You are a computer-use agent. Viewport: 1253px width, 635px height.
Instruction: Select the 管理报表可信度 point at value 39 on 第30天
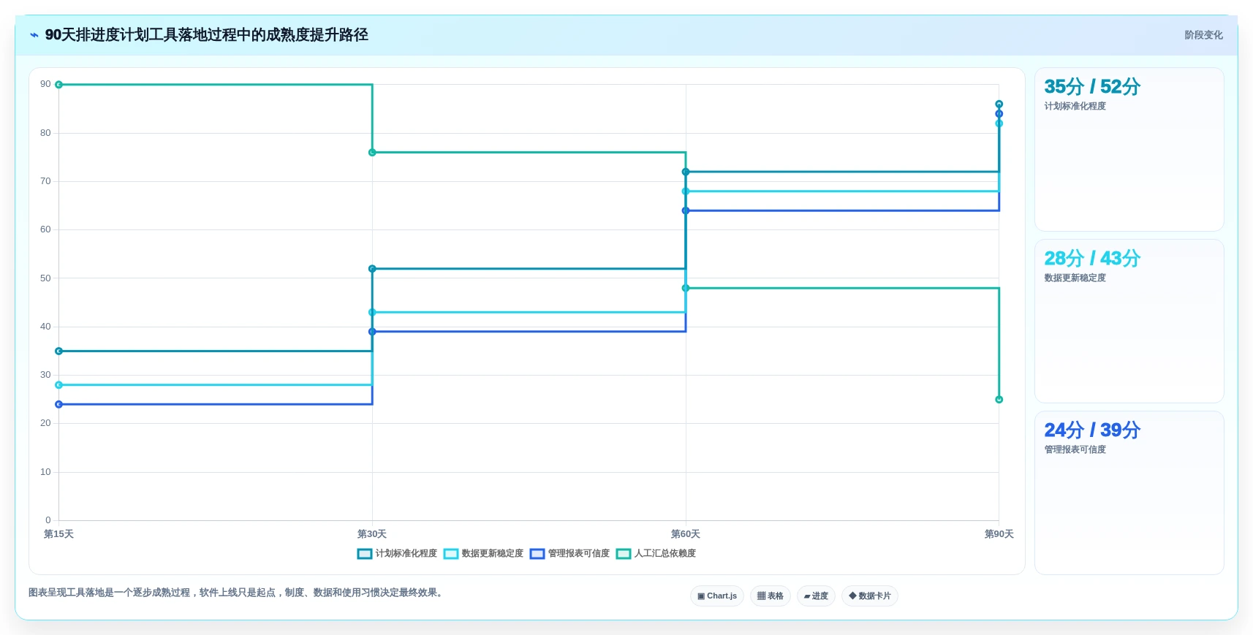[372, 332]
